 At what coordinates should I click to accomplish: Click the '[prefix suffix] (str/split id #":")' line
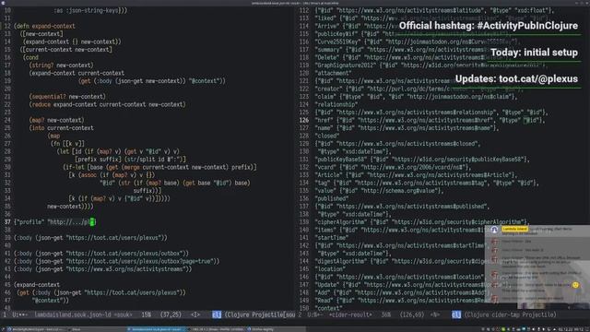point(130,160)
